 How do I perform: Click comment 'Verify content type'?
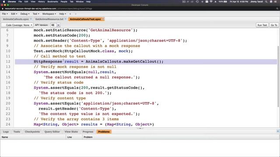pos(63,98)
